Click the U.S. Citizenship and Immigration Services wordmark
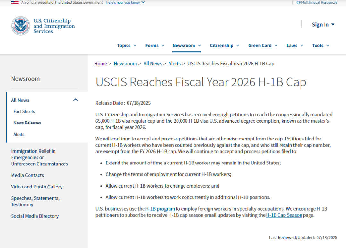 tap(54, 26)
